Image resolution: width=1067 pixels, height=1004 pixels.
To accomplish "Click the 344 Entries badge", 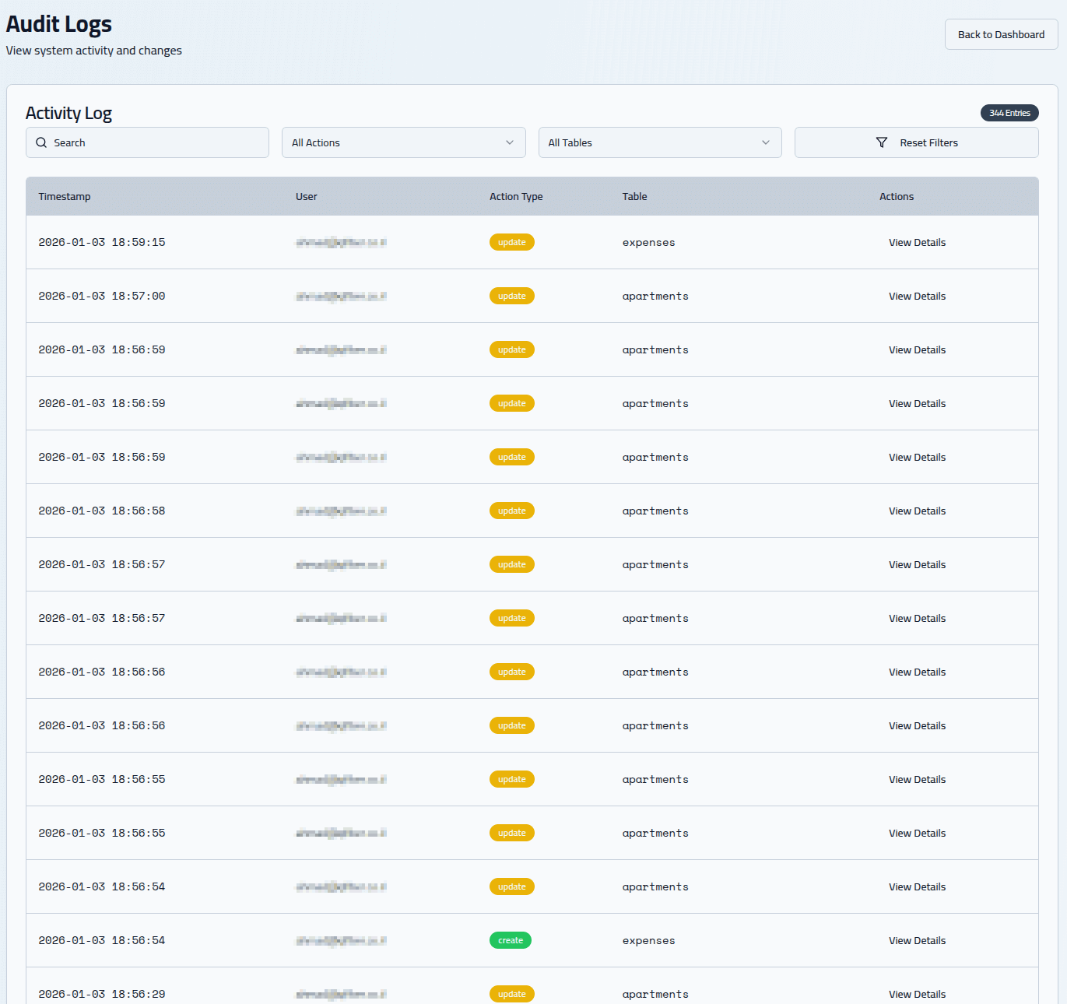I will click(1009, 113).
